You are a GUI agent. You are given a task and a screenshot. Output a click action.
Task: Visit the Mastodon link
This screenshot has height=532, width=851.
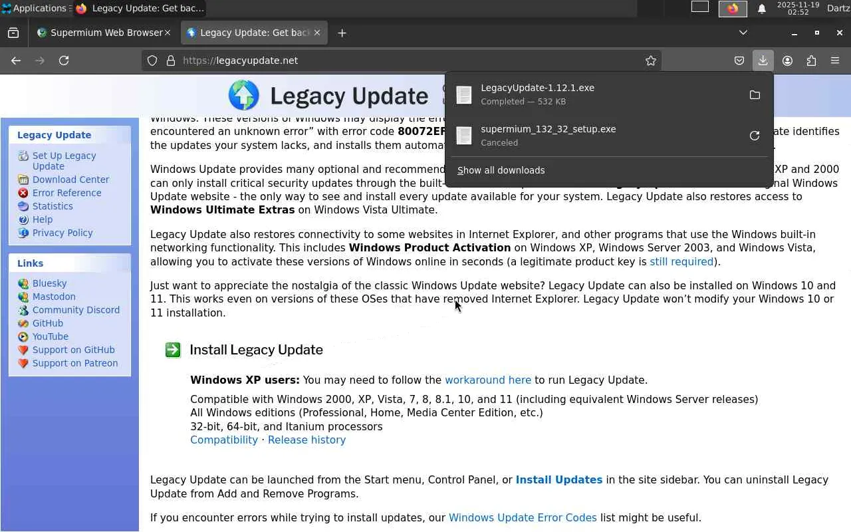tap(54, 297)
